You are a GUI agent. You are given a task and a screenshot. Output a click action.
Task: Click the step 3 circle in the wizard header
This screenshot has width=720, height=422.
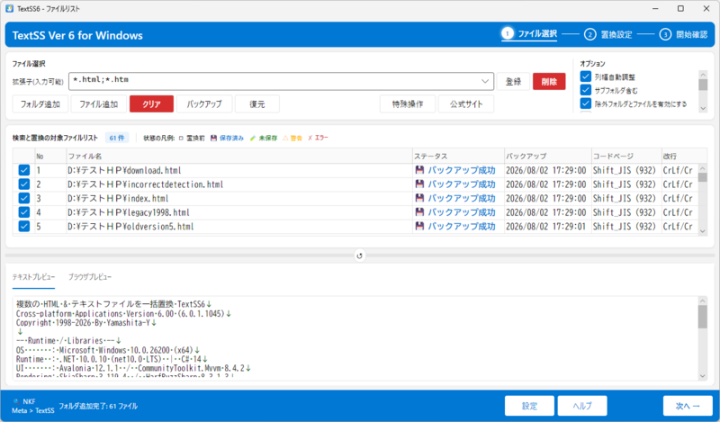tap(665, 34)
